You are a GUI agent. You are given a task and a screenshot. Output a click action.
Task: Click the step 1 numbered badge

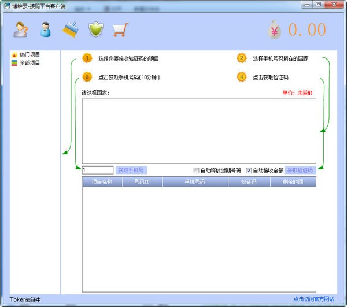point(87,58)
